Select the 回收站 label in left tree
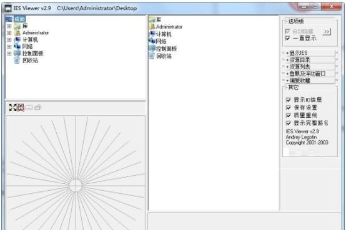This screenshot has height=230, width=346. coord(30,60)
